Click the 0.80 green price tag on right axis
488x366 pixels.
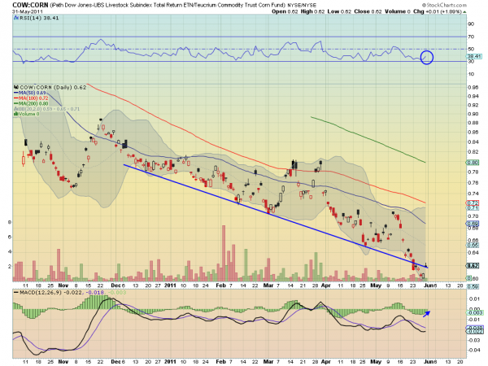(473, 163)
